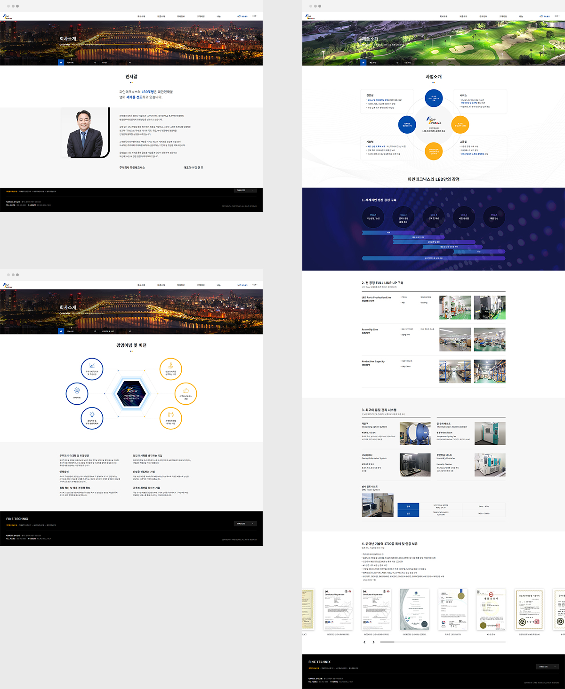The width and height of the screenshot is (565, 689).
Task: Click home icon on 인사말 page breadcrumb
Action: (x=61, y=62)
